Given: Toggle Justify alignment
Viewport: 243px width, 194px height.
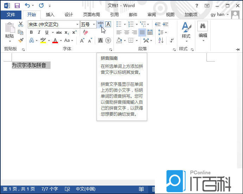Looking at the screenshot, I should [x=142, y=32].
